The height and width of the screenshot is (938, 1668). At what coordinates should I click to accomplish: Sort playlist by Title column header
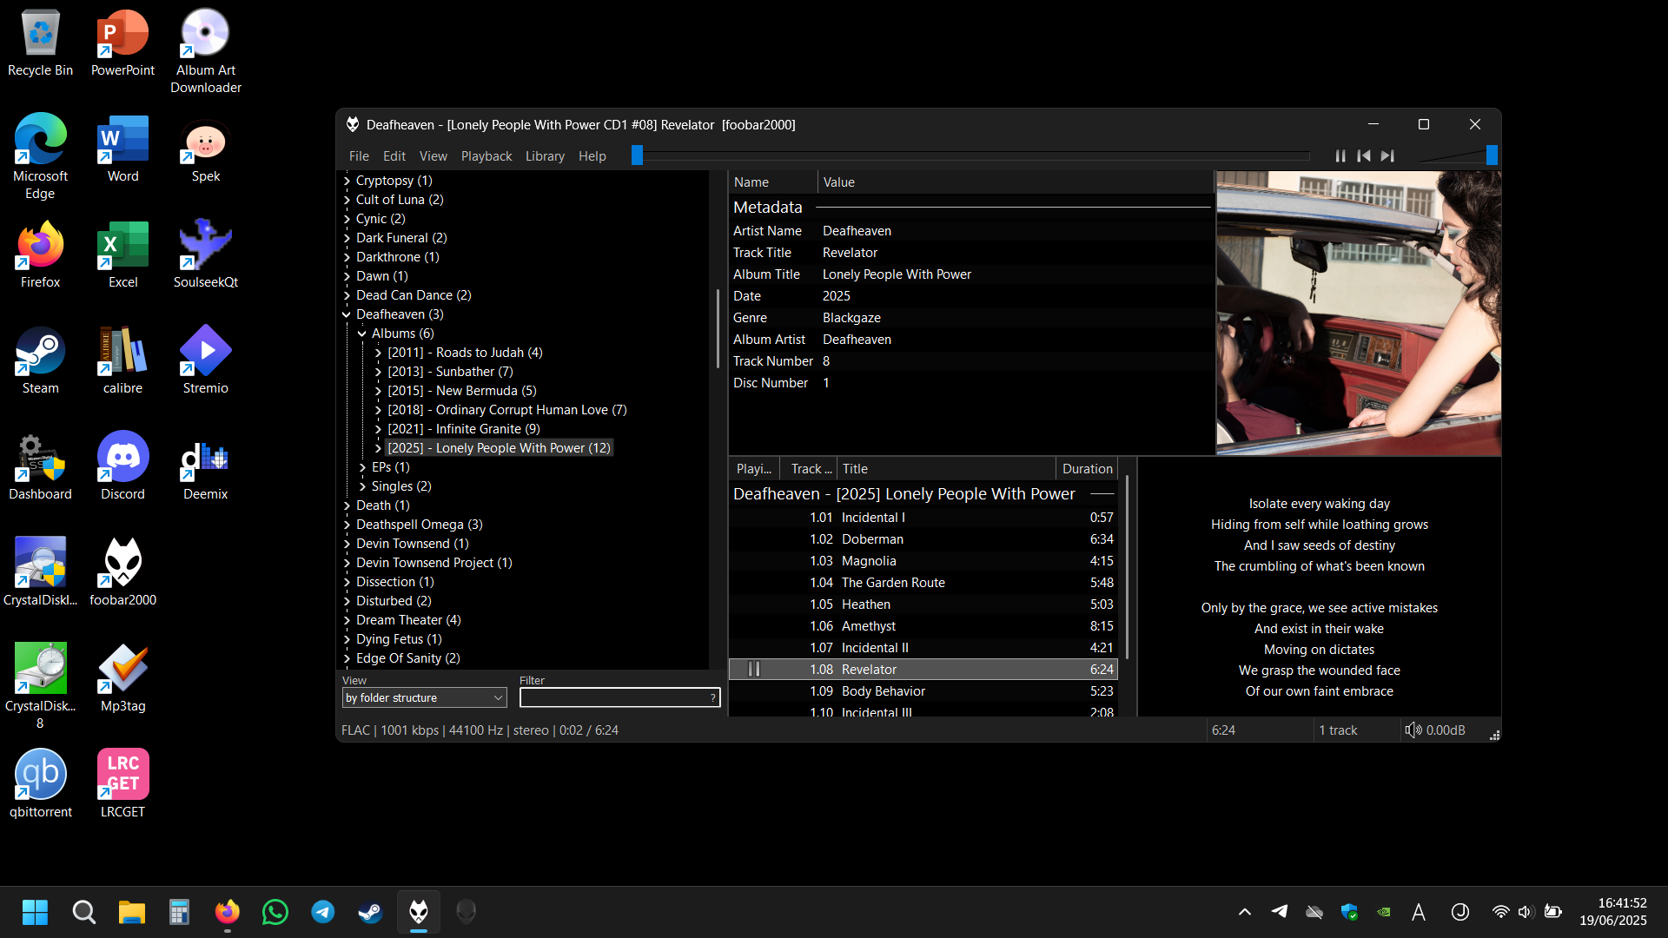[x=946, y=469]
